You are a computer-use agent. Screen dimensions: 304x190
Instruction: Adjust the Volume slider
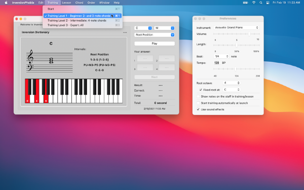point(236,34)
